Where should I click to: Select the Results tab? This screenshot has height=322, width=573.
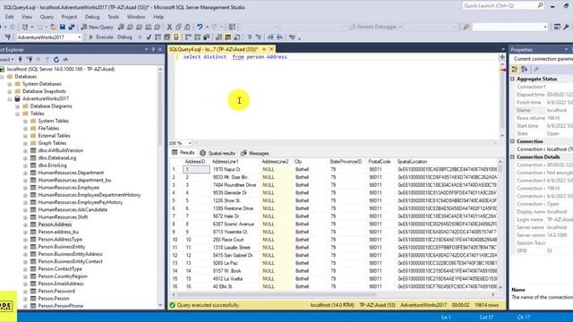[184, 153]
